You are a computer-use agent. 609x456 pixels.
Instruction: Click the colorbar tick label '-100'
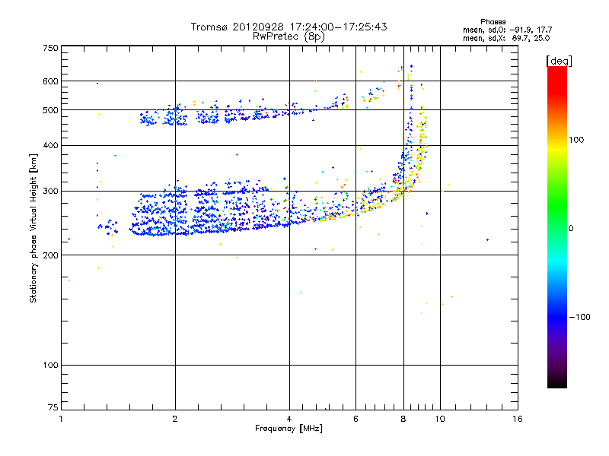tap(579, 317)
